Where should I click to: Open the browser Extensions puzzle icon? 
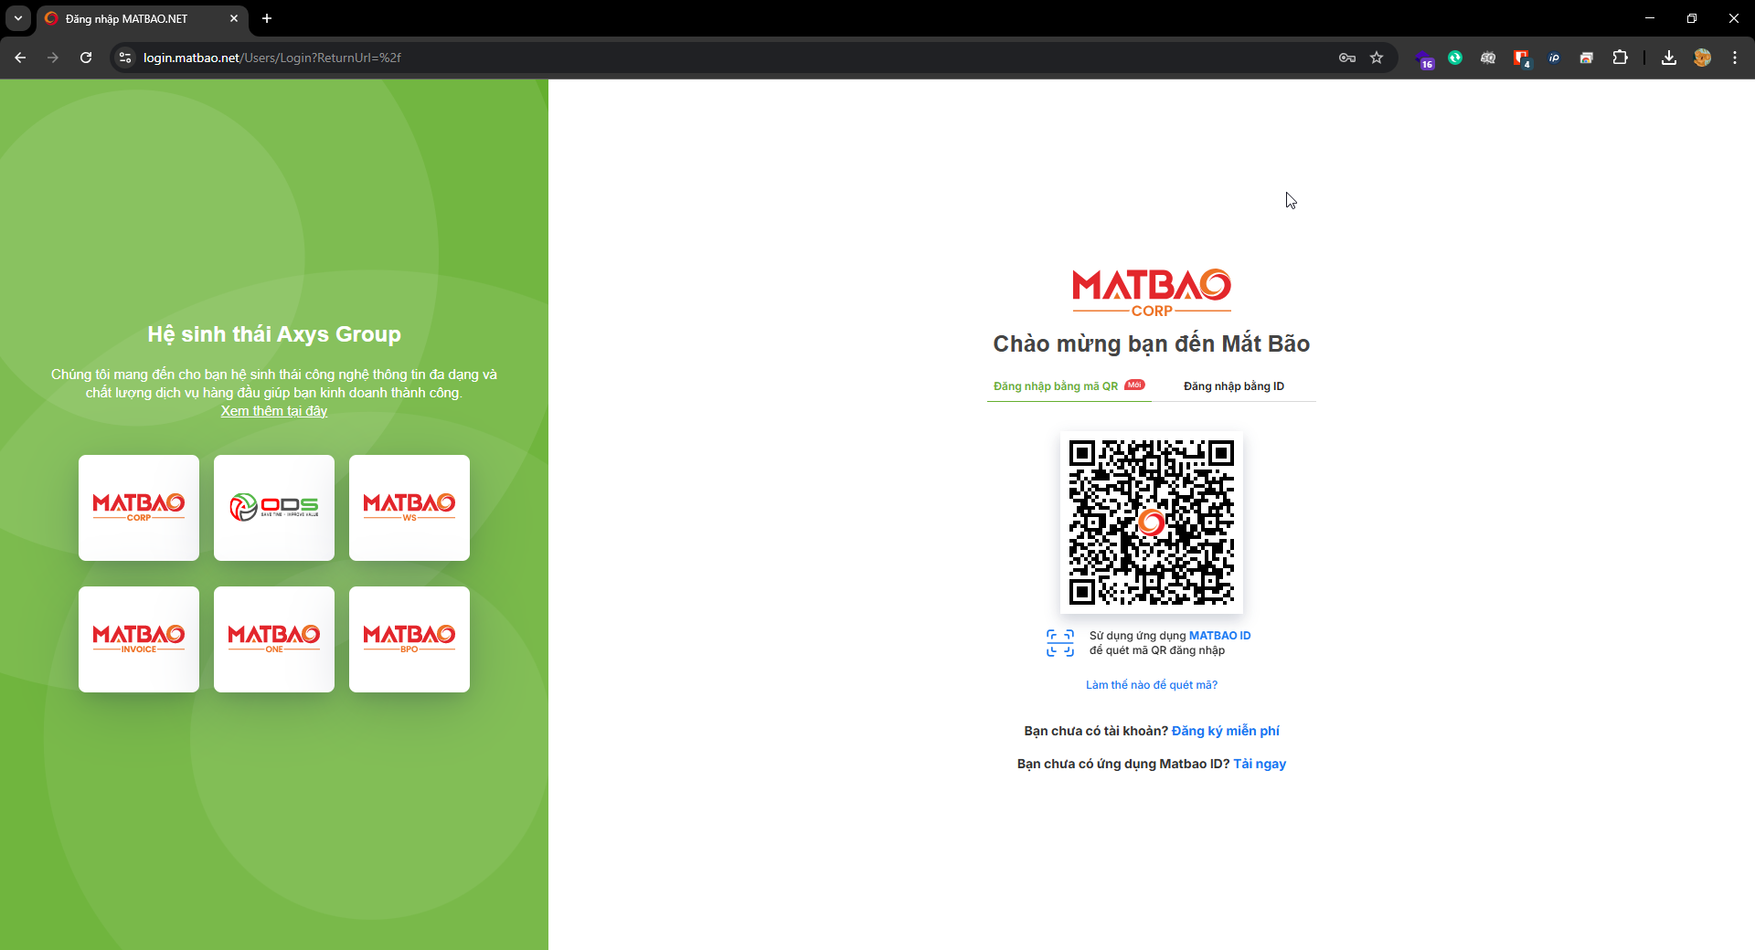click(1620, 58)
